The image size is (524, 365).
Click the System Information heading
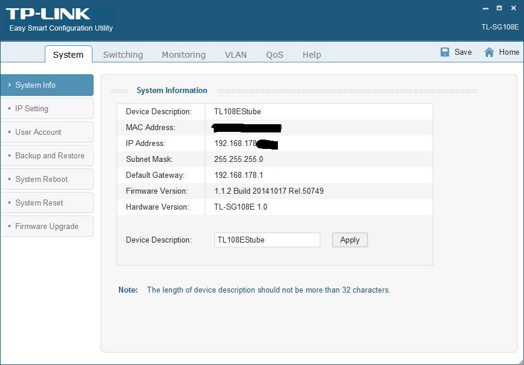(x=172, y=90)
